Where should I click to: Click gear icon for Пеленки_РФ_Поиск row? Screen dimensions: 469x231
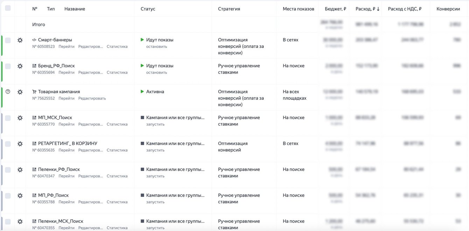click(20, 170)
